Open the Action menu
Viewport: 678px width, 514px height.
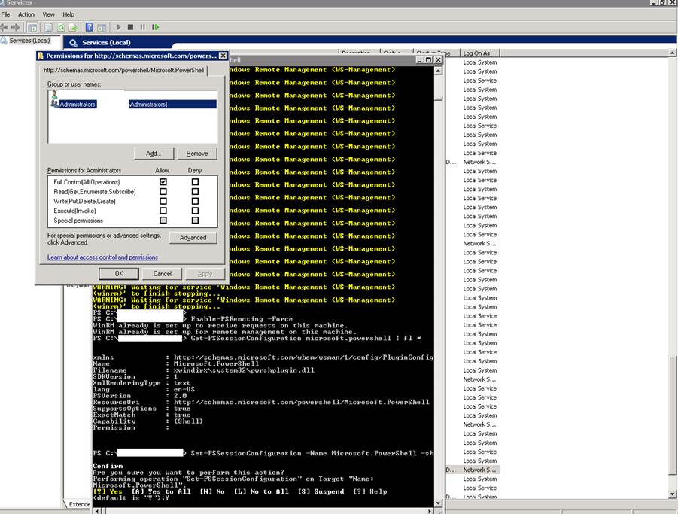(26, 14)
